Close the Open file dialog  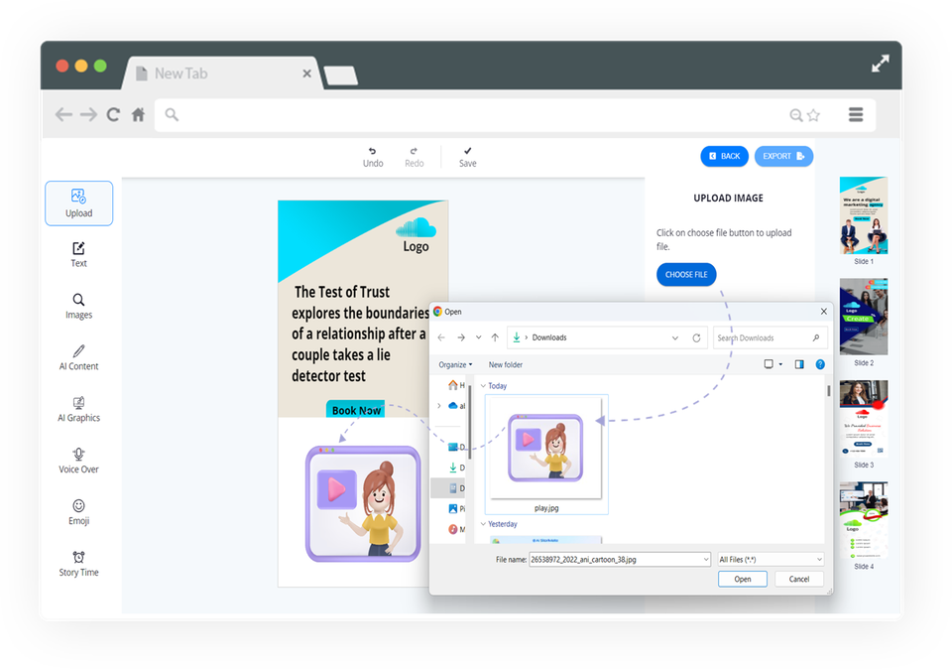[824, 312]
